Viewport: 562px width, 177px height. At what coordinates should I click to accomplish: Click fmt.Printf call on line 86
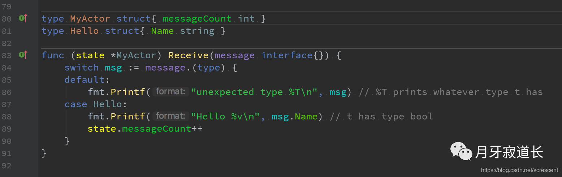pos(116,92)
